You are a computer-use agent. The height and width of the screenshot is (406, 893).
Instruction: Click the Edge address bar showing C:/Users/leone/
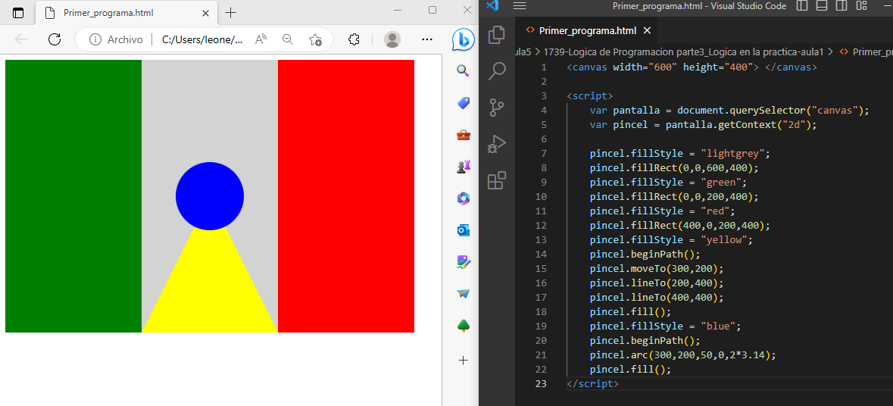(202, 39)
